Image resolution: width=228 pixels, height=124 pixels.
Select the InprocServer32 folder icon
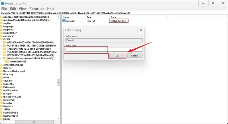click(7, 62)
